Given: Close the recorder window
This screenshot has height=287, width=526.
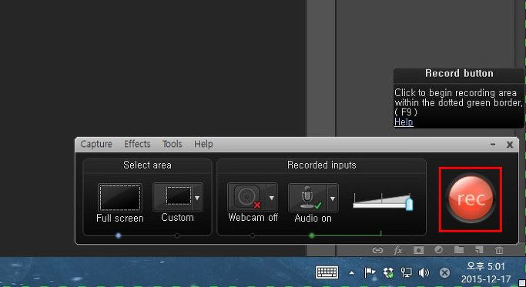Looking at the screenshot, I should tap(510, 145).
